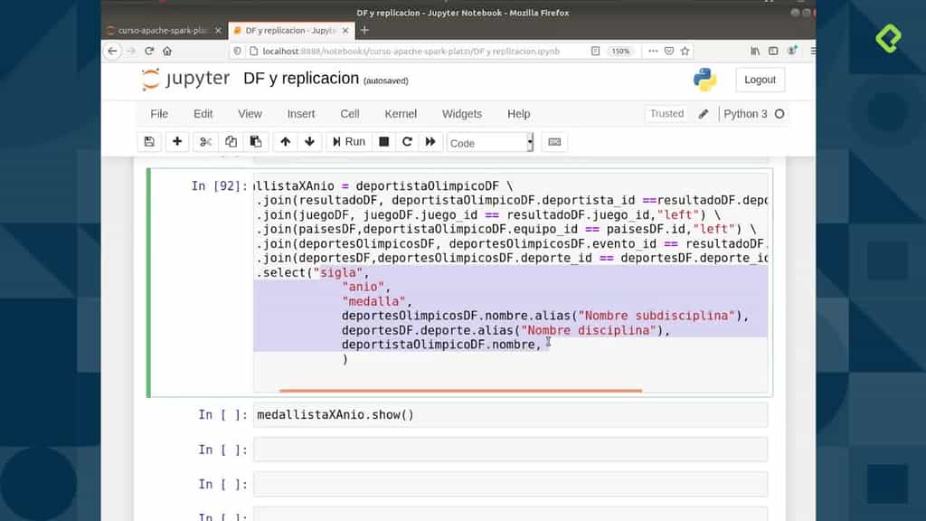
Task: Move selected cell up arrow
Action: pyautogui.click(x=285, y=142)
